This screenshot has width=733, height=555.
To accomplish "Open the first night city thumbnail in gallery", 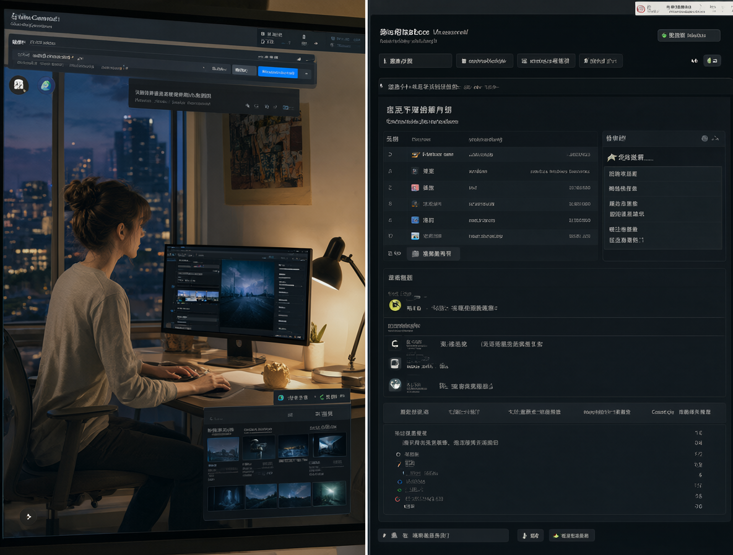I will pos(223,449).
